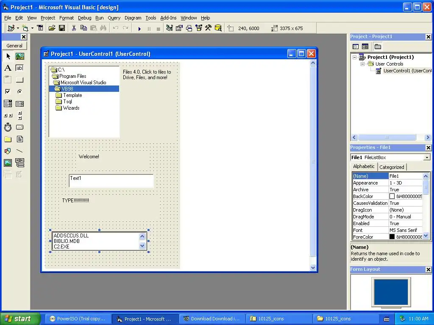Viewport: 434px width, 325px height.
Task: Select the Data control tool
Action: pyautogui.click(x=19, y=163)
